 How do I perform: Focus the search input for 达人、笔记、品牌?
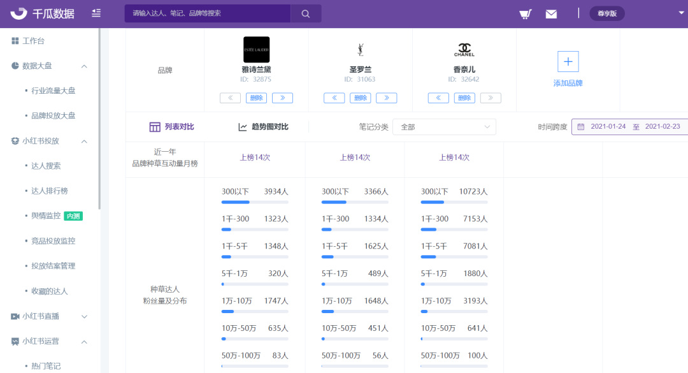point(208,13)
